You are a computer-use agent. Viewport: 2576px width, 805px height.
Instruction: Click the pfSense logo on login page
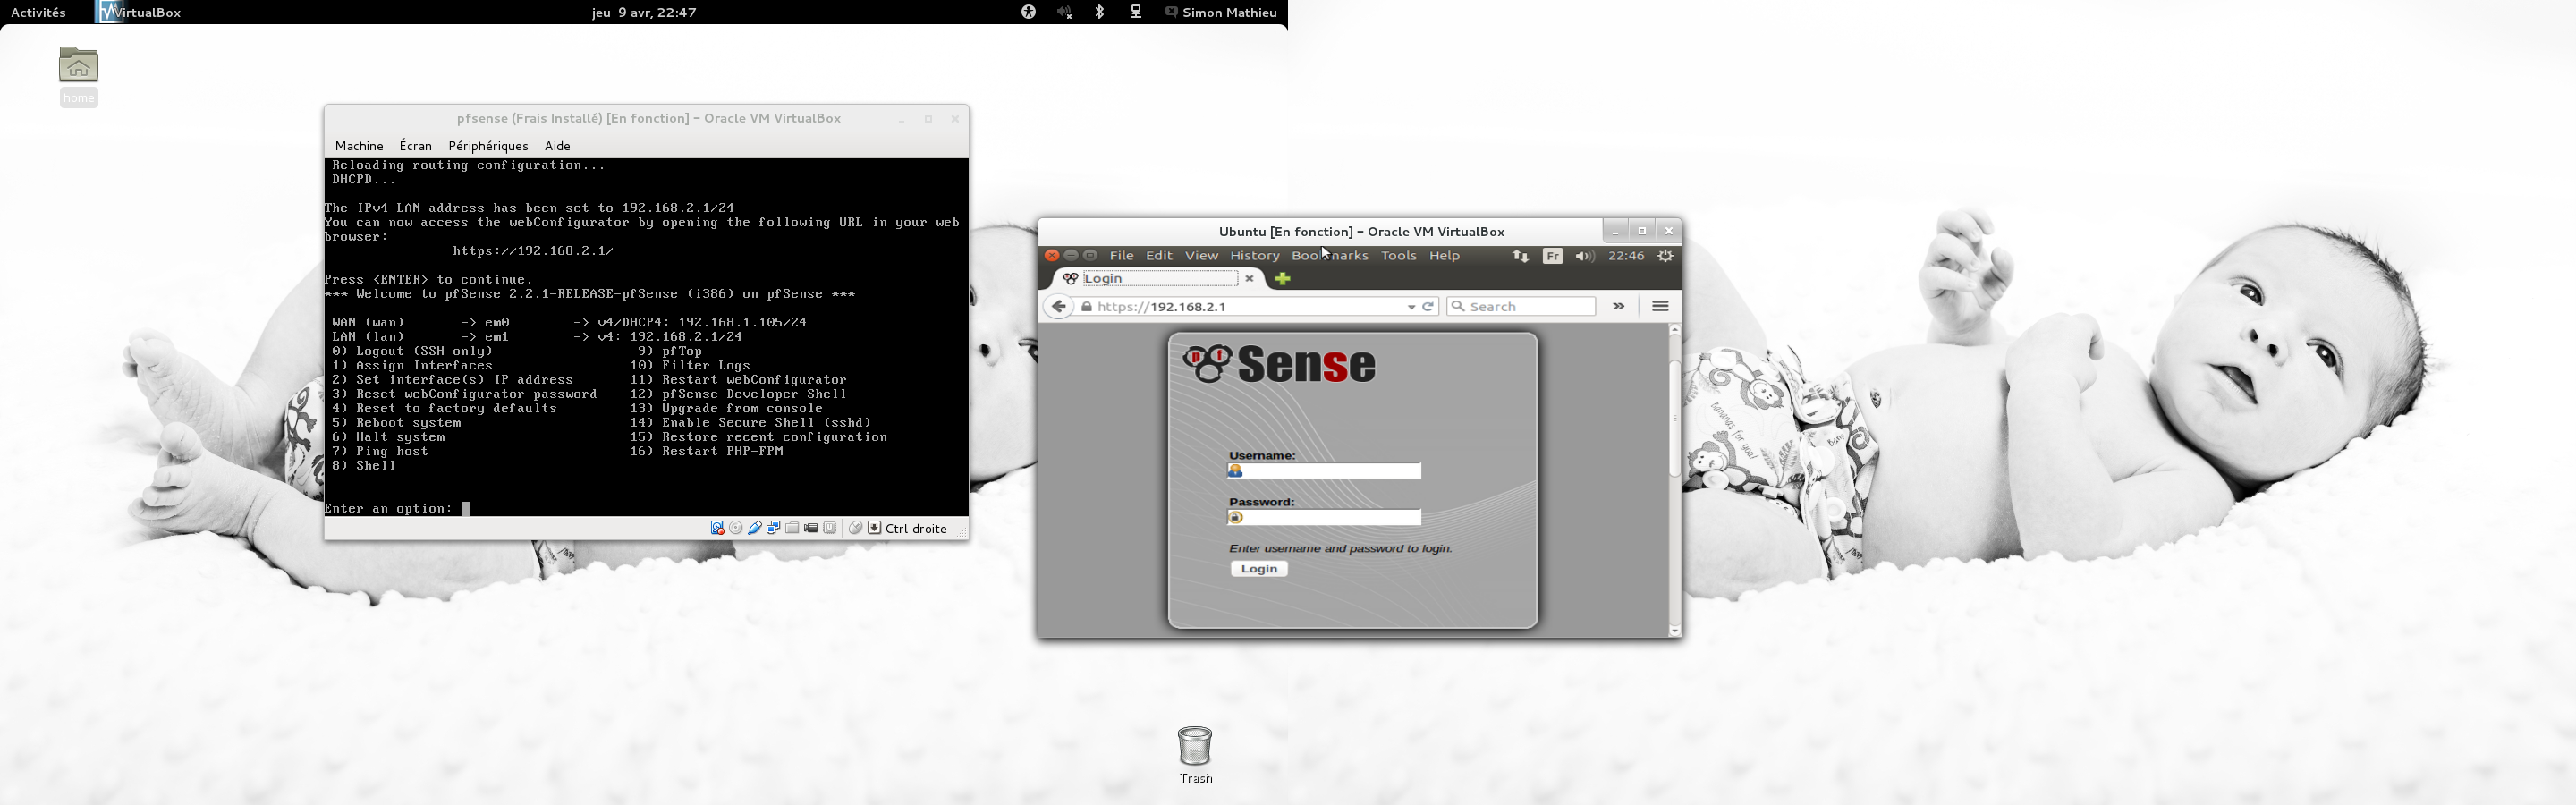tap(1279, 365)
